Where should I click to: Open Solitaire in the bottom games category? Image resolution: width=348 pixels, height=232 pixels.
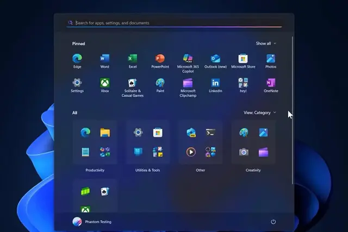[x=105, y=191]
